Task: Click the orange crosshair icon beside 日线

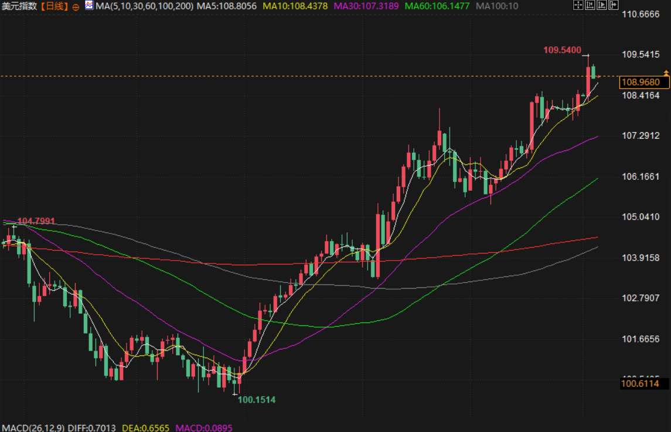Action: click(76, 7)
